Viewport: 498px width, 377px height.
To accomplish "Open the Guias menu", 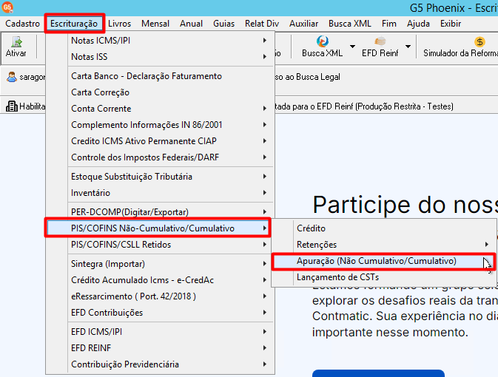I will (x=224, y=24).
